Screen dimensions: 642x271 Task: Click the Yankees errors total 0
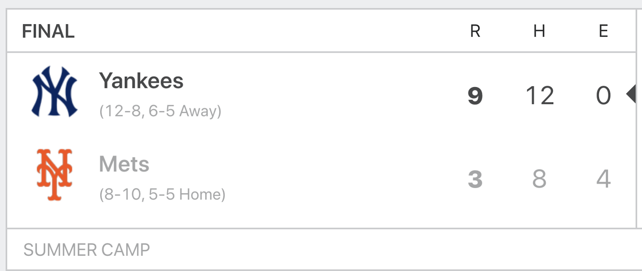pyautogui.click(x=603, y=96)
